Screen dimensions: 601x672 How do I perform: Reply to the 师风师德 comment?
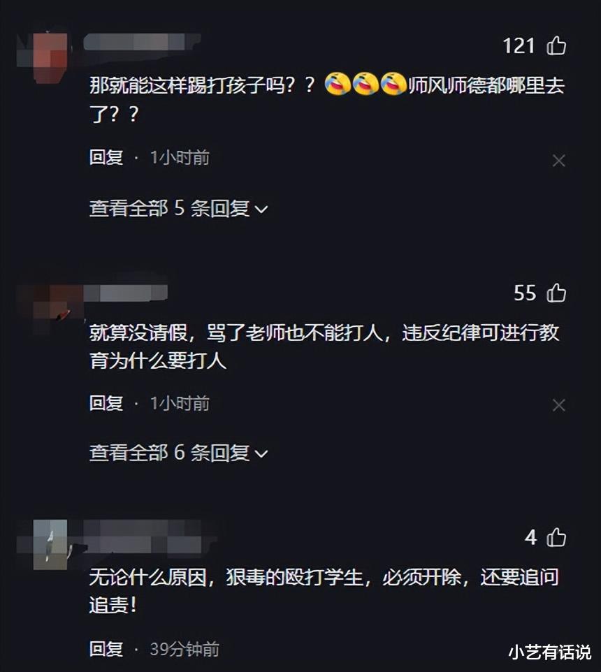coord(106,157)
